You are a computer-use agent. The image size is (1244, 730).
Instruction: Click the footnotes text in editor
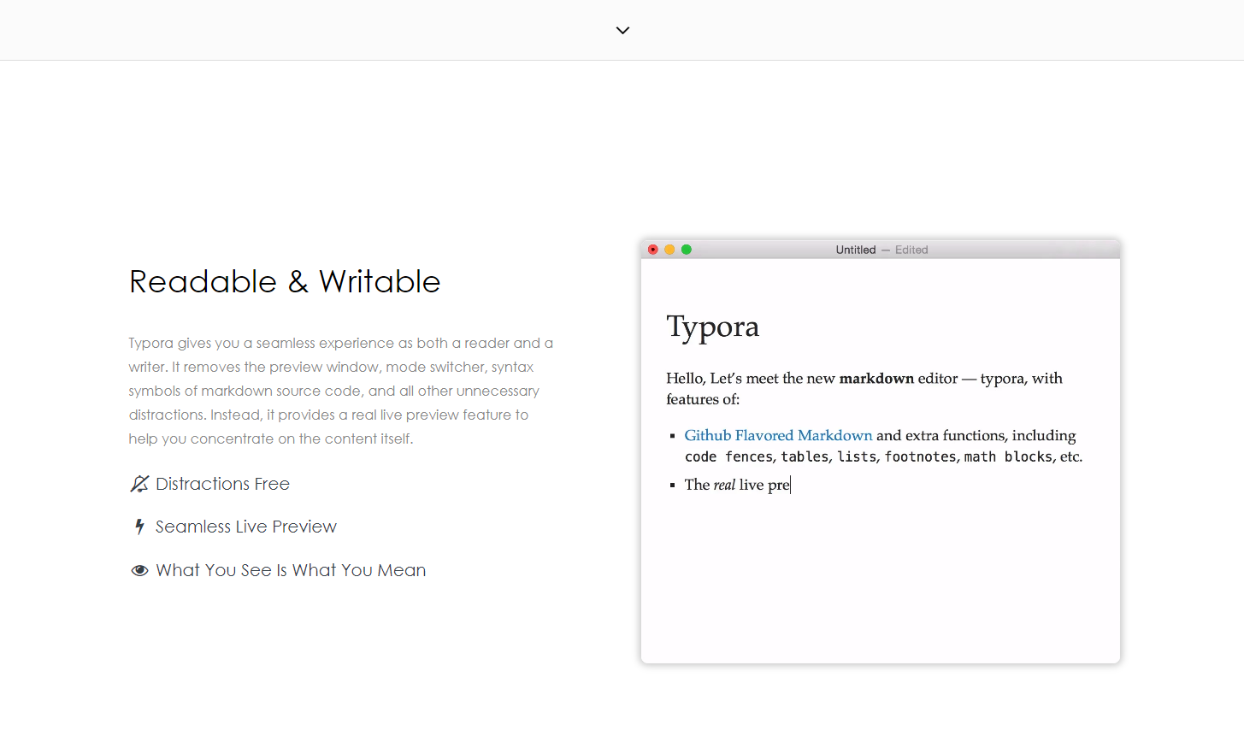(x=920, y=456)
